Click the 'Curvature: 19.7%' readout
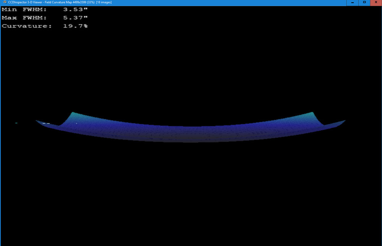The image size is (382, 246). point(45,26)
